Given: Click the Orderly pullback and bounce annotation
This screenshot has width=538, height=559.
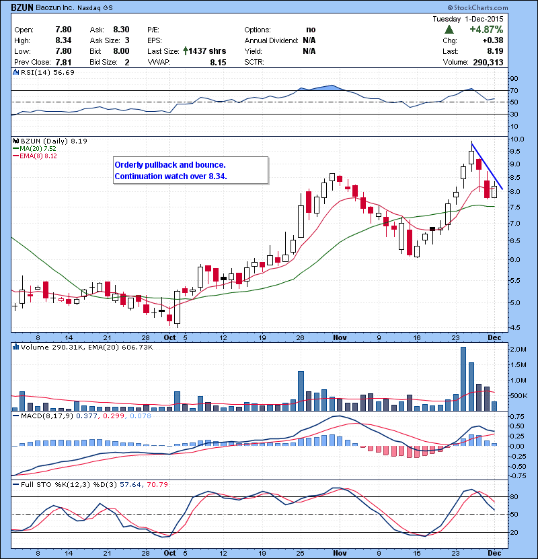Looking at the screenshot, I should tap(170, 165).
